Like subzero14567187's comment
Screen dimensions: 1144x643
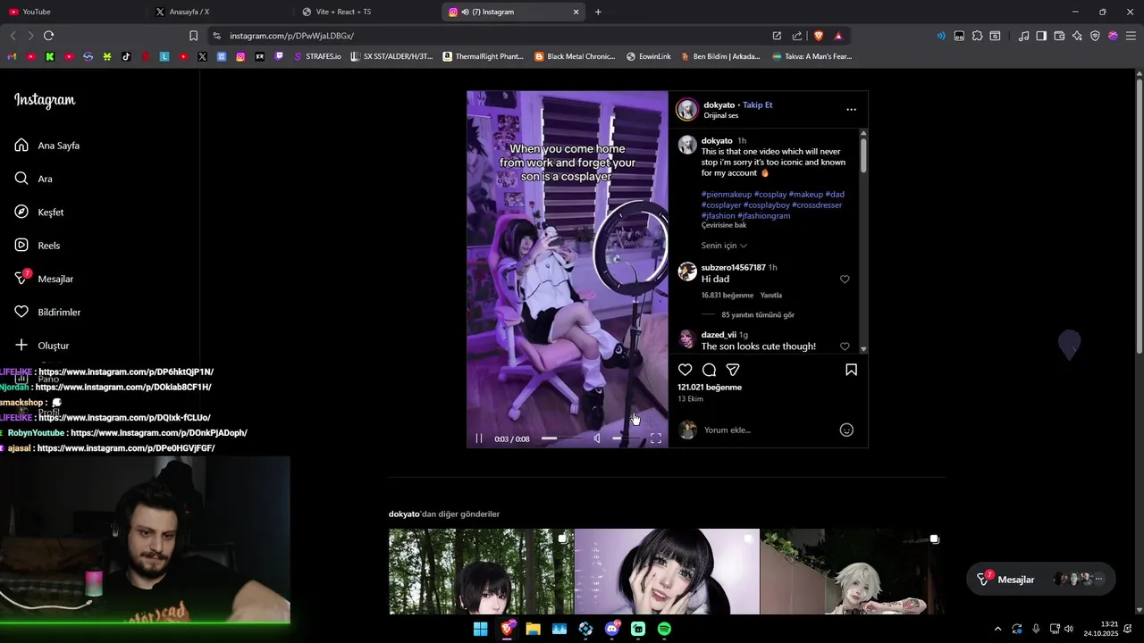[845, 280]
